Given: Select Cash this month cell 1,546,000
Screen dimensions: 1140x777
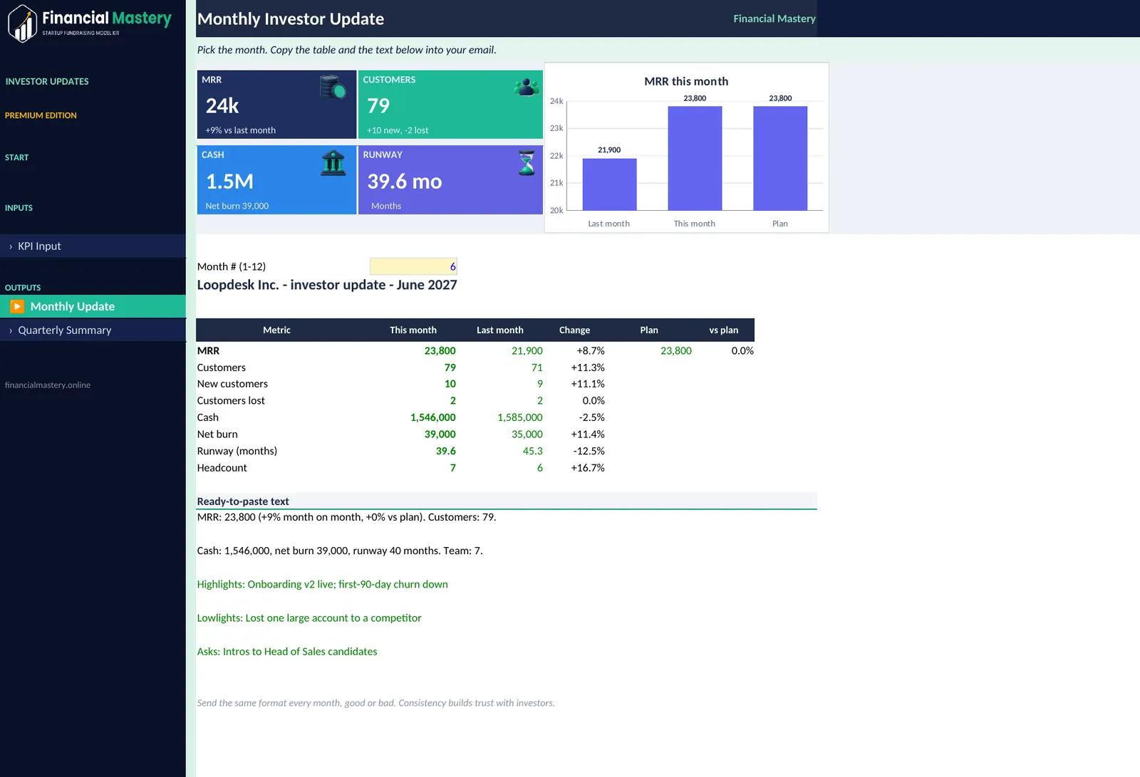Looking at the screenshot, I should [433, 417].
